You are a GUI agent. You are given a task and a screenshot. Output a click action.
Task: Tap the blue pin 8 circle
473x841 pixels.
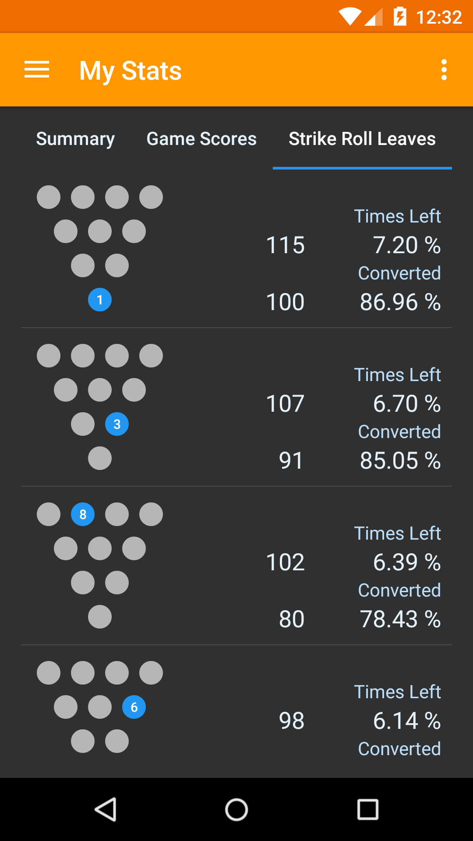[83, 514]
